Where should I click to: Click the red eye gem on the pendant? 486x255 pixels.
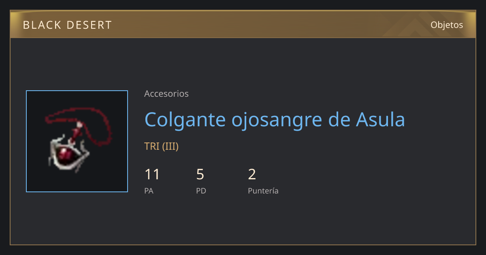tap(65, 154)
